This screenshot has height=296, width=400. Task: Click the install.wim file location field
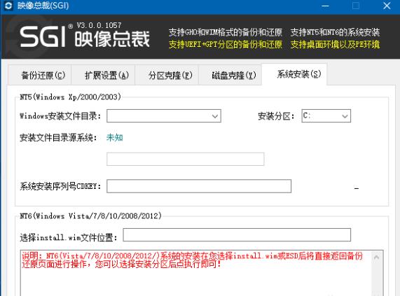click(x=237, y=234)
